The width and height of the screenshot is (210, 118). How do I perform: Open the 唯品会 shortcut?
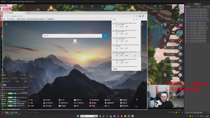click(x=92, y=106)
